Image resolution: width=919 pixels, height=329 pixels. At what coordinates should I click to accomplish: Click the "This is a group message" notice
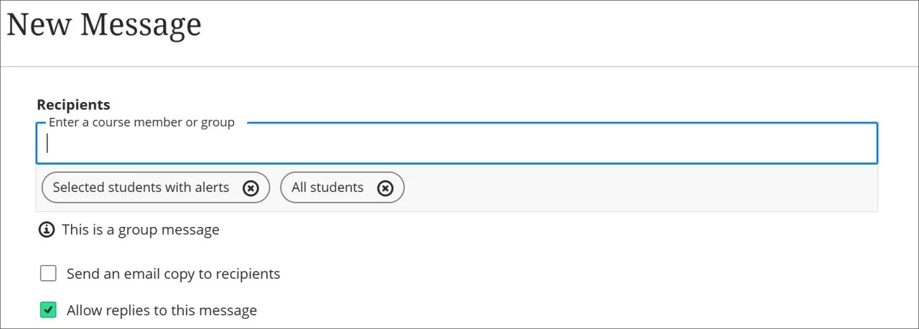[140, 230]
